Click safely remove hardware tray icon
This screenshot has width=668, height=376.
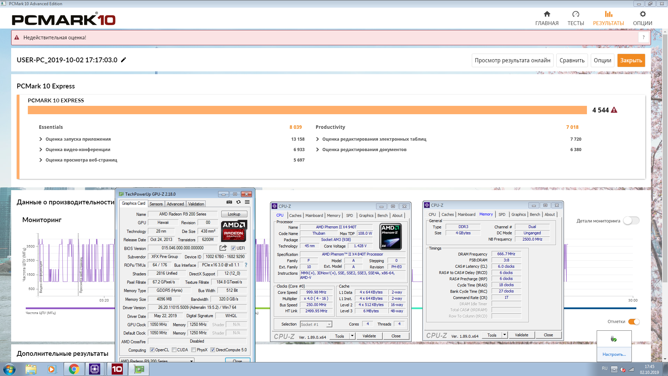point(614,339)
